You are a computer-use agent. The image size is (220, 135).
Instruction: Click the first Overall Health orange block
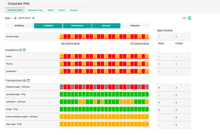(61, 37)
